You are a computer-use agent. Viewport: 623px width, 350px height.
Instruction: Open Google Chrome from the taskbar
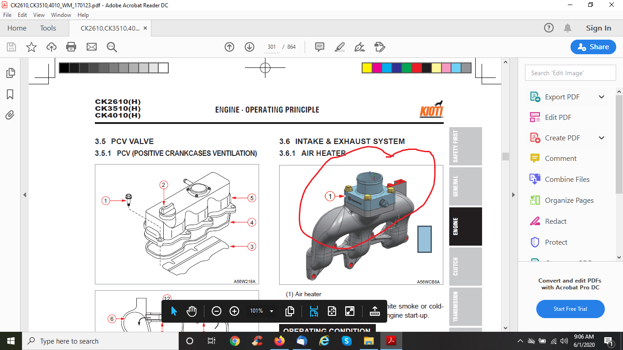(235, 341)
